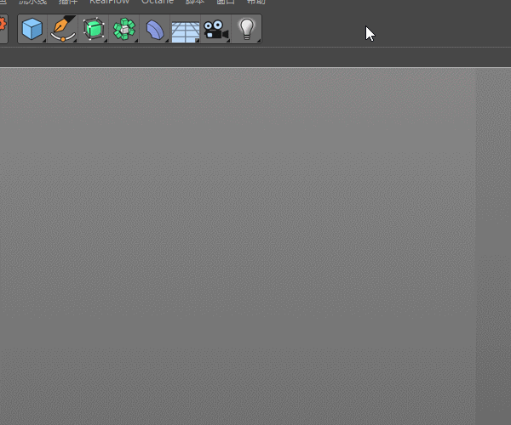Open the green Subdivision Surface generators icon
Screen dimensions: 511x425
click(x=94, y=29)
